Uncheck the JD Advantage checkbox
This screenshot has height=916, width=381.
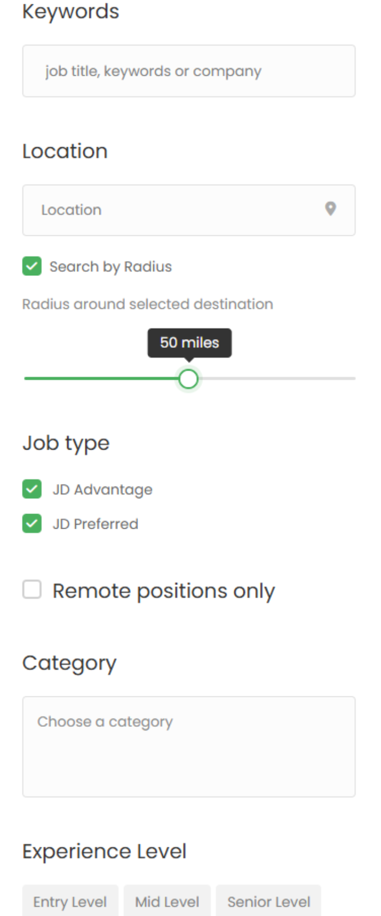[32, 489]
